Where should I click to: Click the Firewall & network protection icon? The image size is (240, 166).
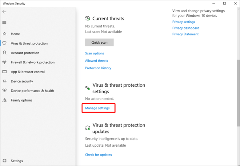[5, 62]
